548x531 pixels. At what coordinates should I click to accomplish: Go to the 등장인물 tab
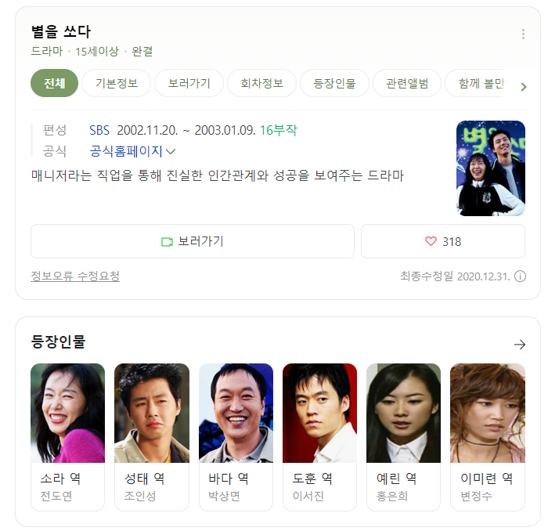pos(334,83)
